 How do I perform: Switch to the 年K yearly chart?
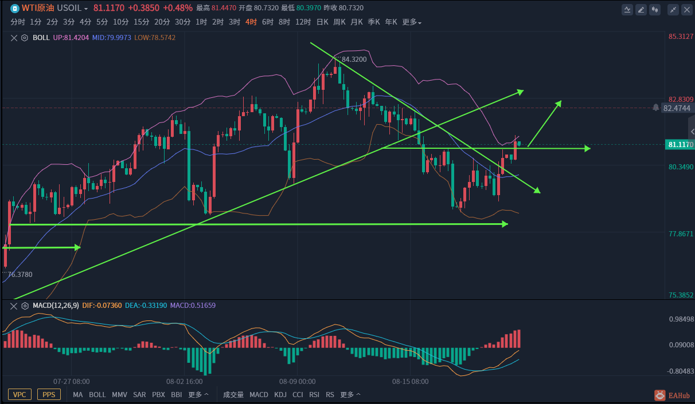click(x=391, y=22)
